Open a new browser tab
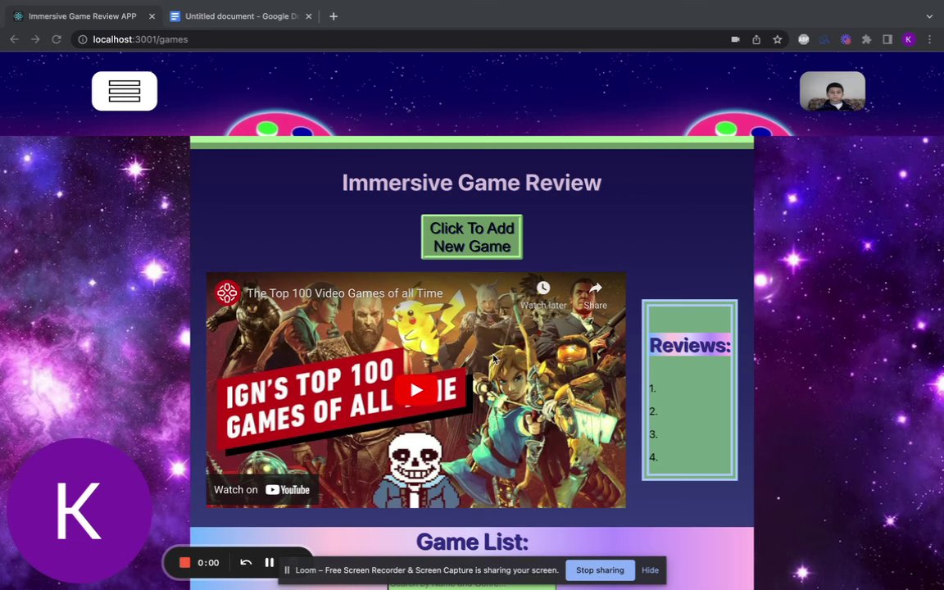Image resolution: width=944 pixels, height=590 pixels. click(x=334, y=16)
